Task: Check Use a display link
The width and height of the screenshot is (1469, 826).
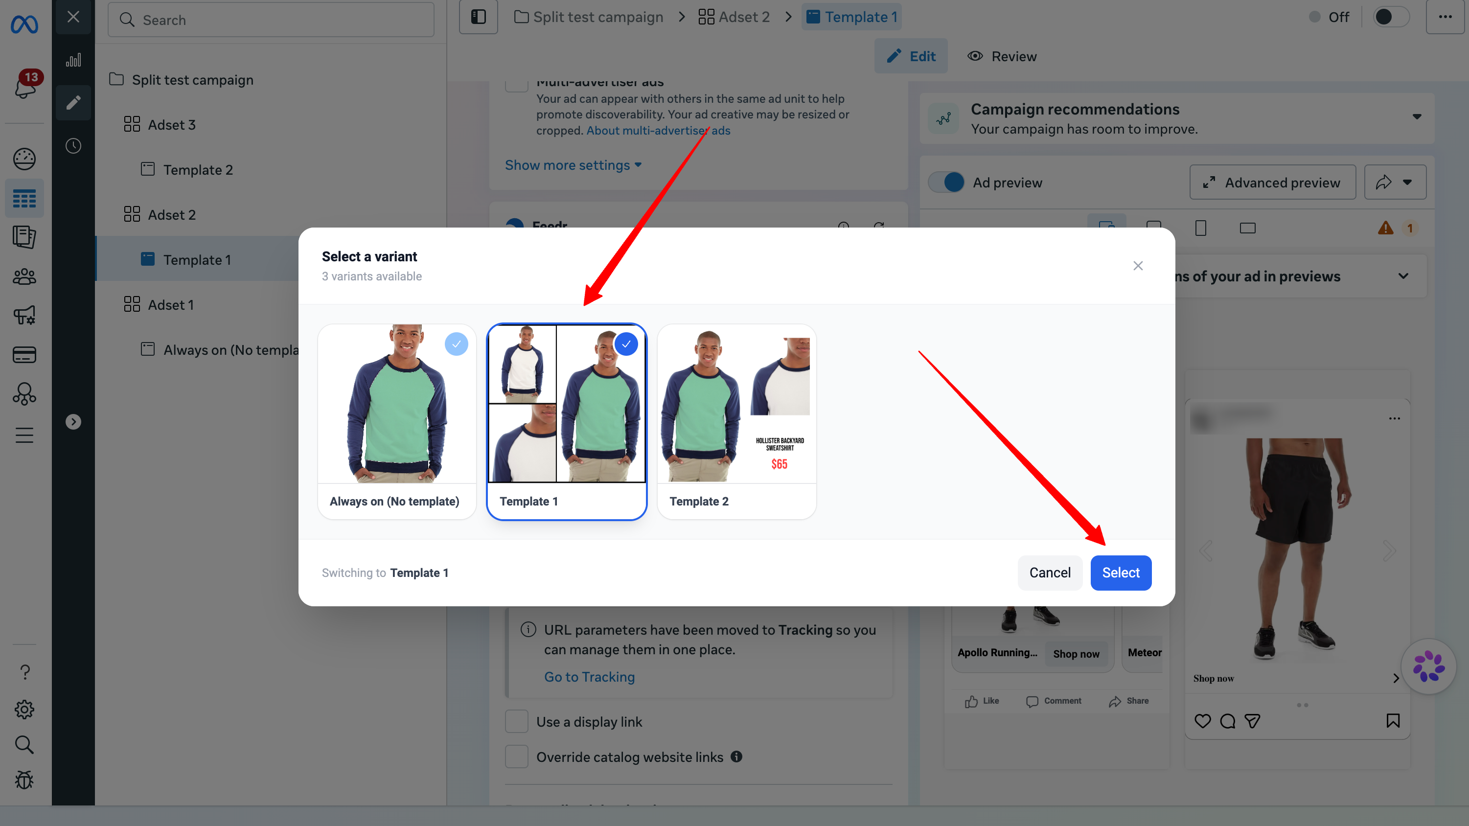Action: pyautogui.click(x=517, y=722)
